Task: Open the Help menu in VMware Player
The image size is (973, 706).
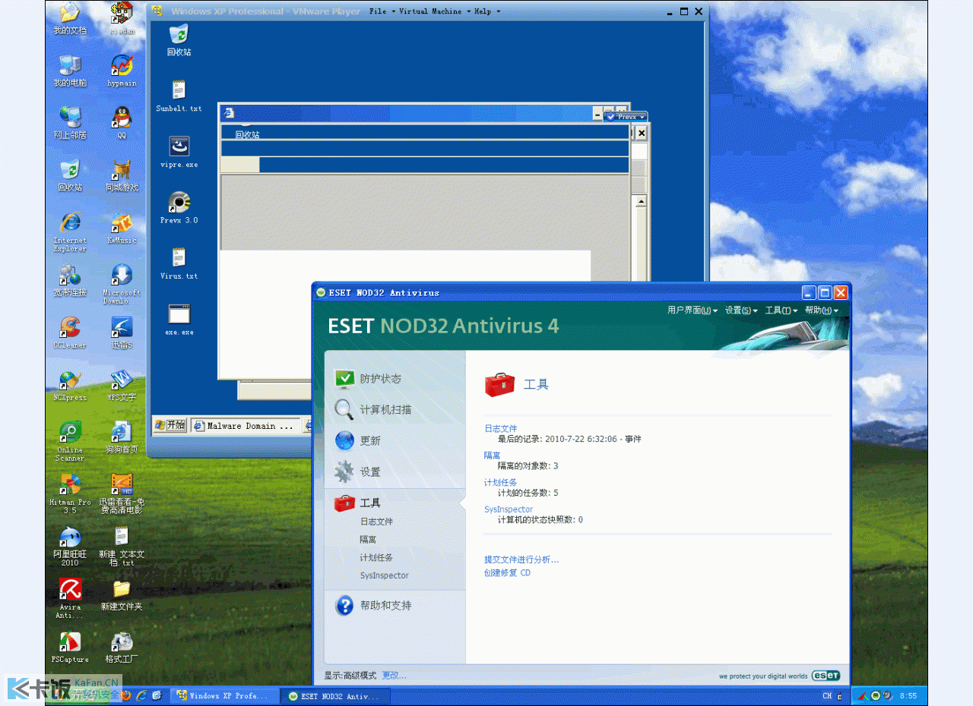Action: coord(487,11)
